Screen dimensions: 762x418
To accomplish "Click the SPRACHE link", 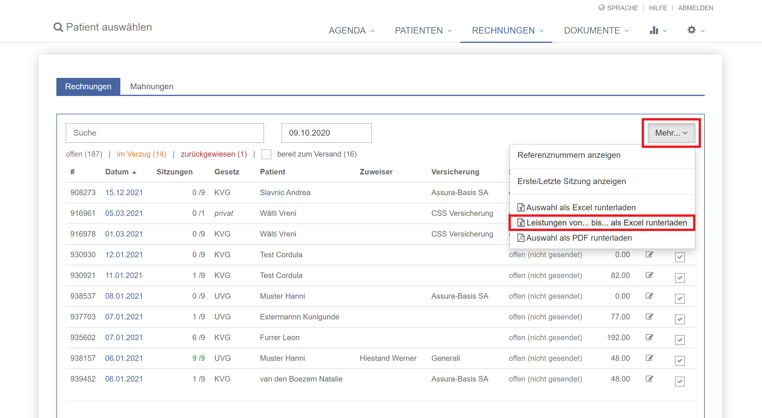I will (622, 8).
